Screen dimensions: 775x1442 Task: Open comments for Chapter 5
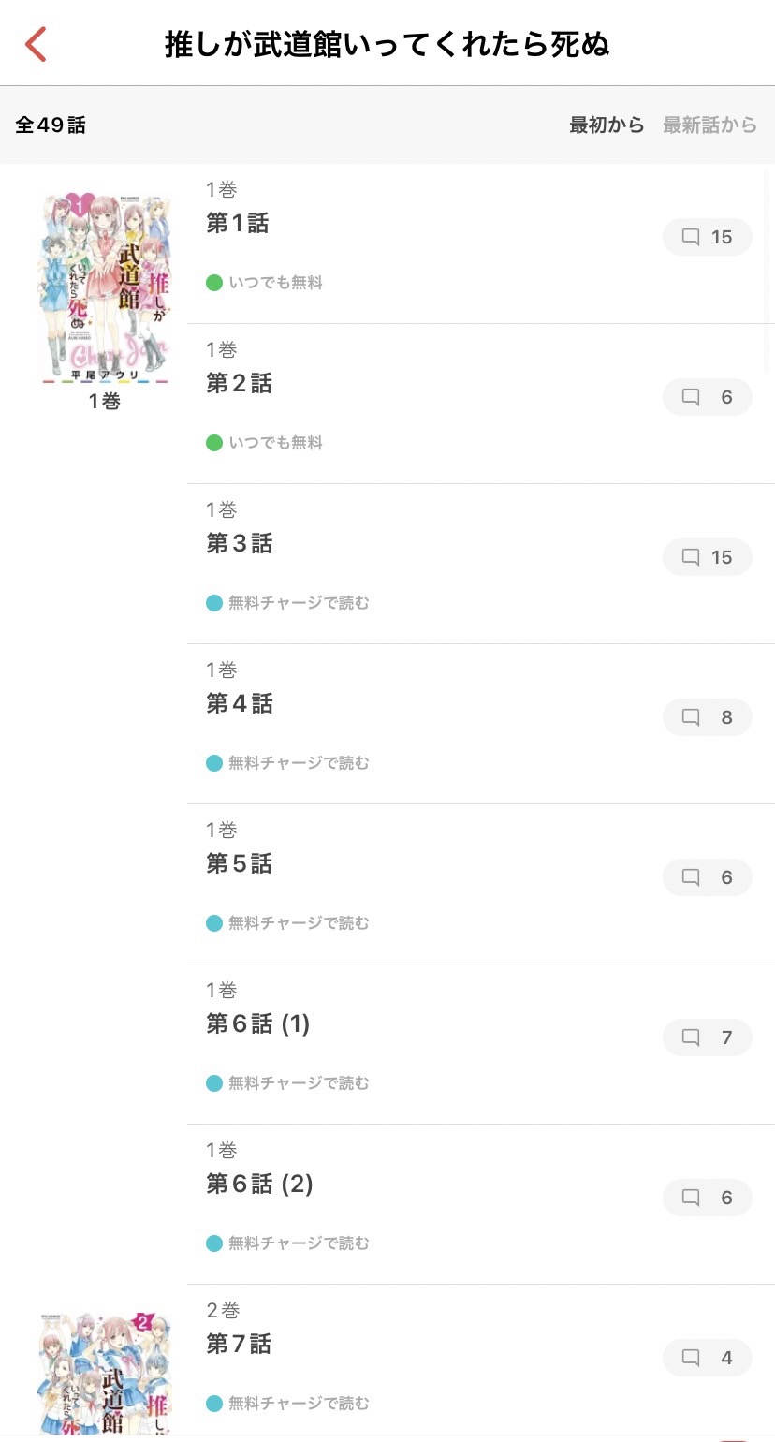[x=707, y=877]
